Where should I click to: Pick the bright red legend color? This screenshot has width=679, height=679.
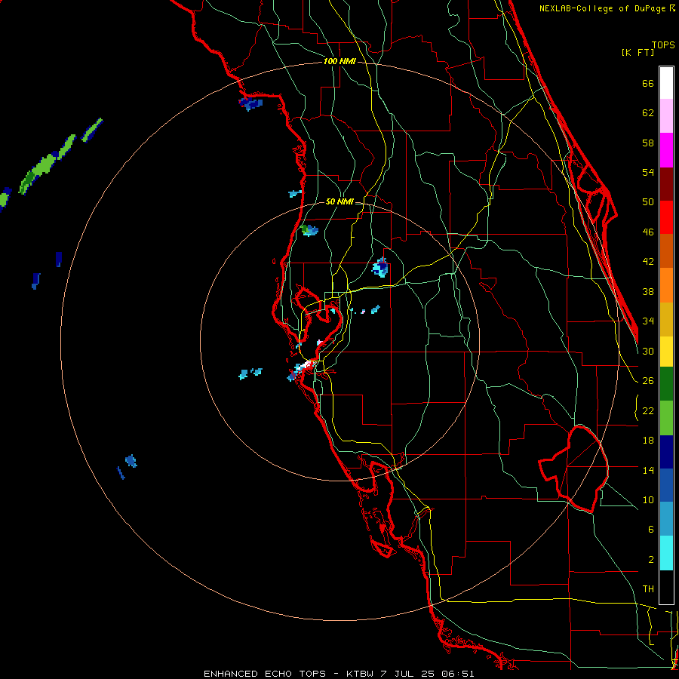[x=666, y=217]
